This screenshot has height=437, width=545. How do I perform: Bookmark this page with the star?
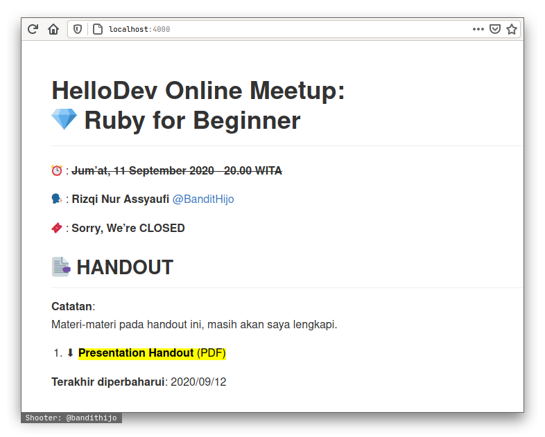pos(512,29)
